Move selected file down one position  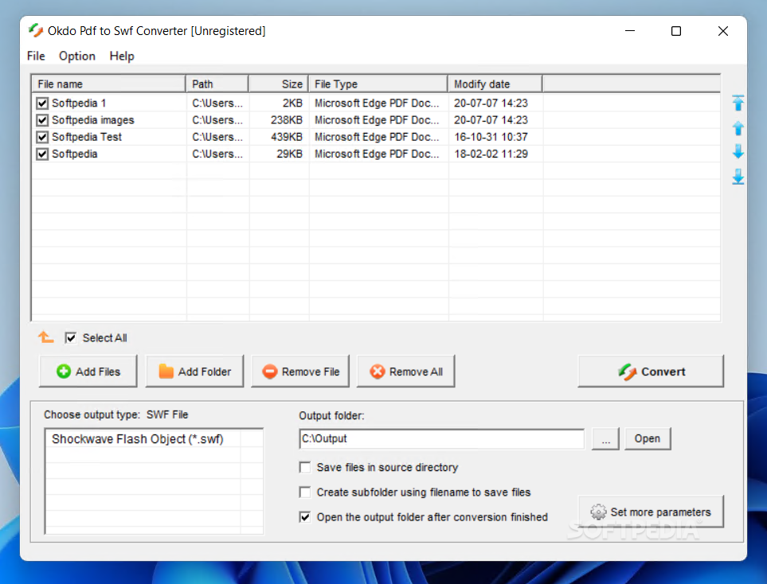point(738,151)
